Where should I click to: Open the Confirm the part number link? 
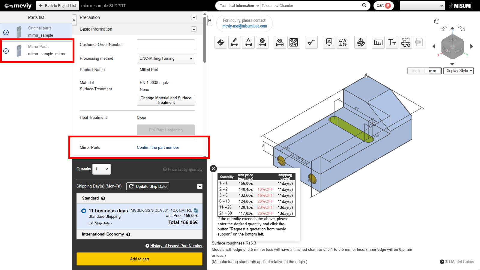[x=158, y=148]
